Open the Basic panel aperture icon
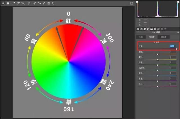 tap(138, 29)
